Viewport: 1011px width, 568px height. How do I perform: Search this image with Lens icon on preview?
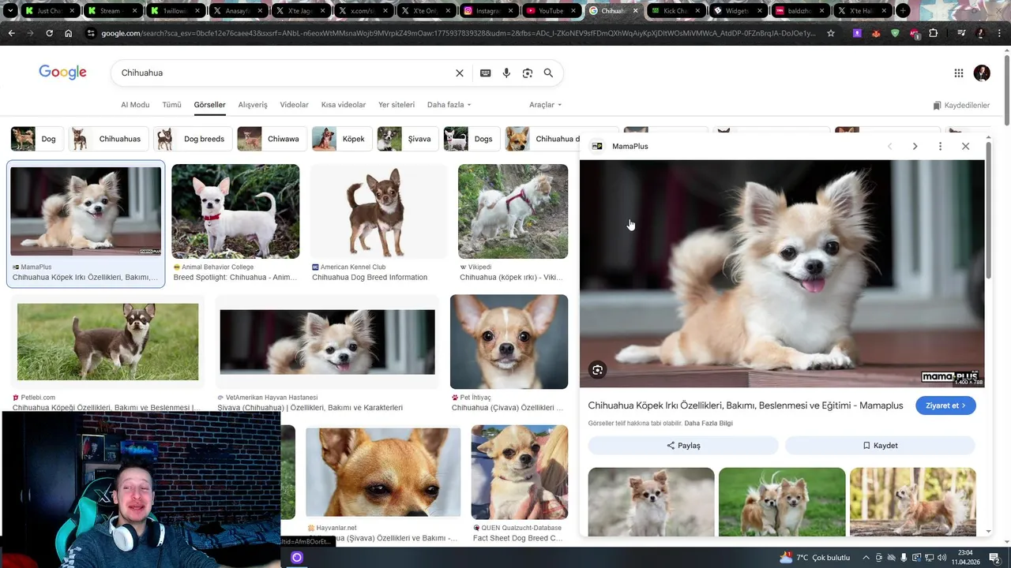598,370
